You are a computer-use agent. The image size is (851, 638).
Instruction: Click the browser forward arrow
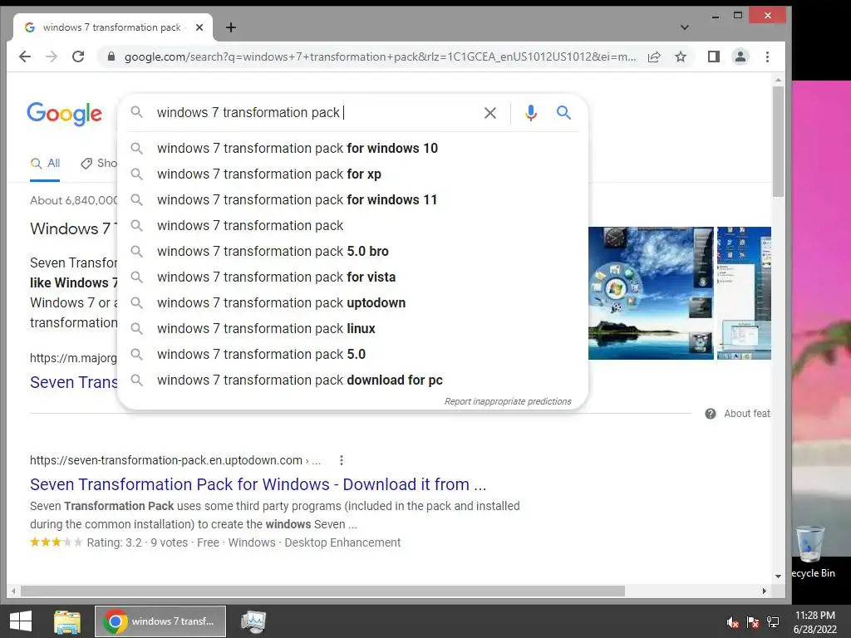(52, 56)
